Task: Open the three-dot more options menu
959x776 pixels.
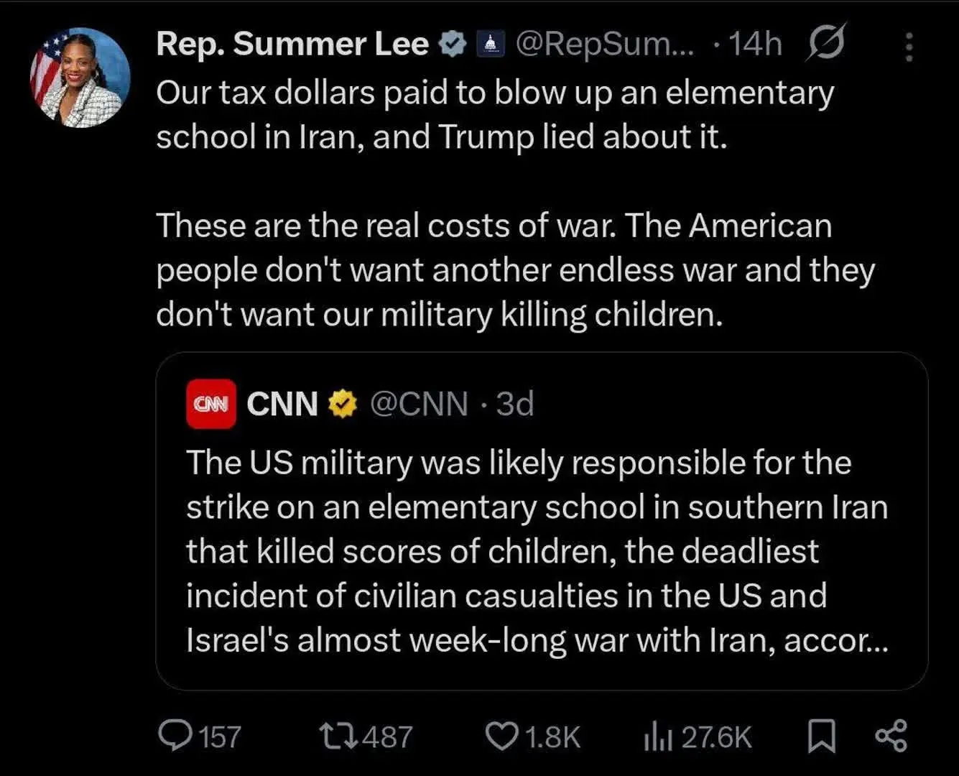Action: pos(909,47)
